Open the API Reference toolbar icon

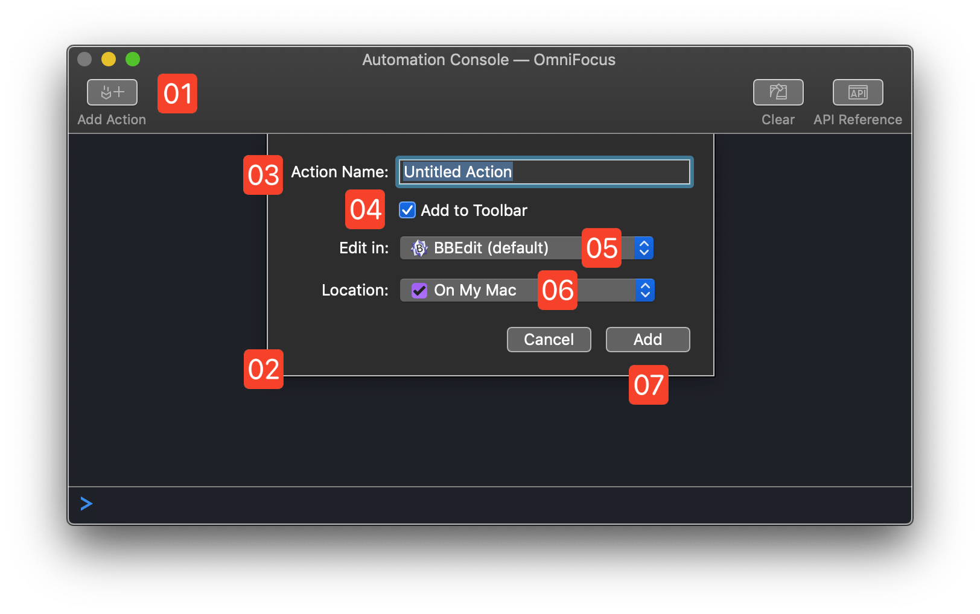point(857,92)
